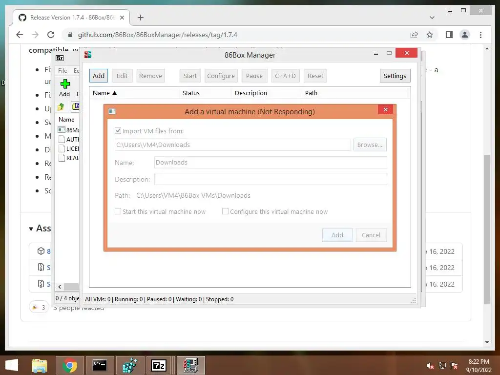Sort VM list by Status column
Viewport: 500px width, 375px height.
206,93
